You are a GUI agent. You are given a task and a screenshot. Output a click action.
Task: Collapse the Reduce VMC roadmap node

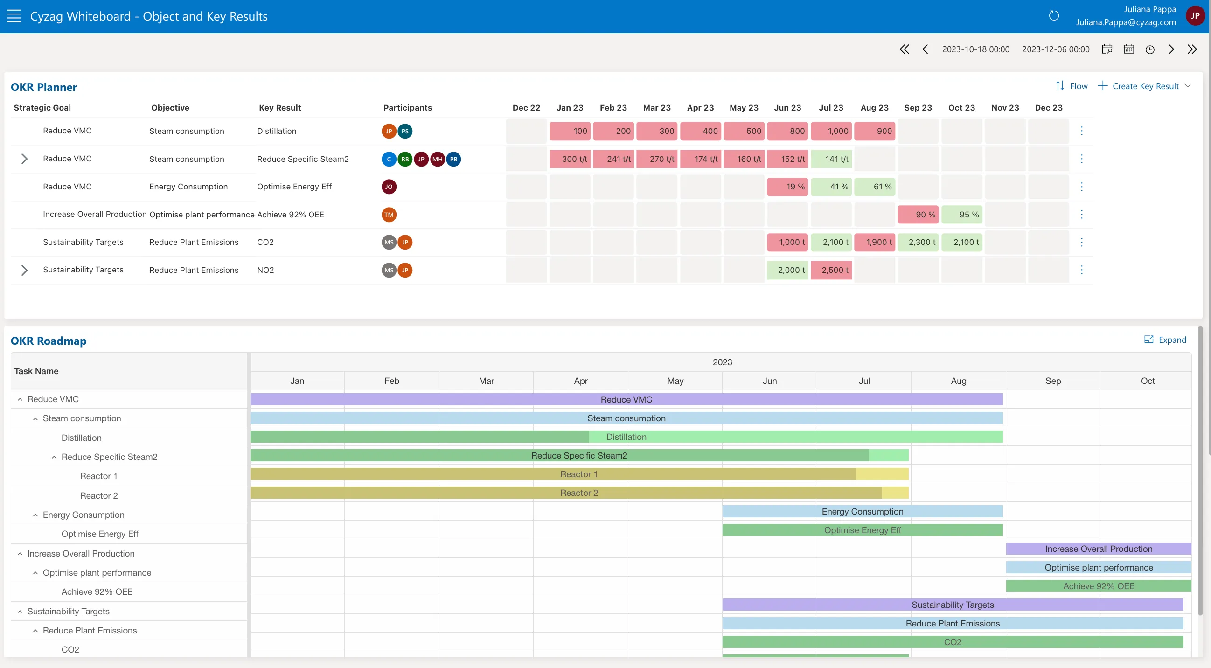[20, 399]
